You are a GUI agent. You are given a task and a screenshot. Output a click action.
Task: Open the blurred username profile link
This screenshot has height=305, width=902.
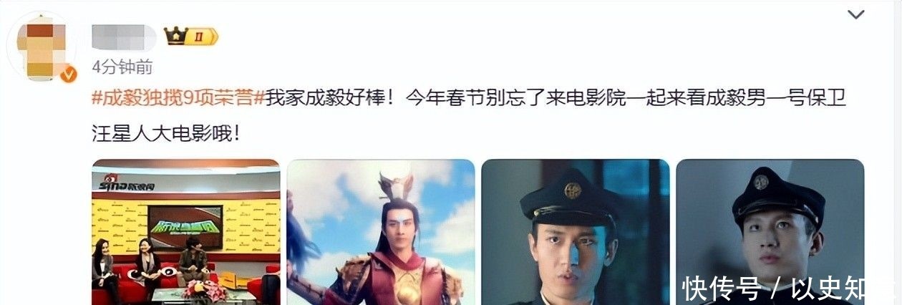(123, 37)
